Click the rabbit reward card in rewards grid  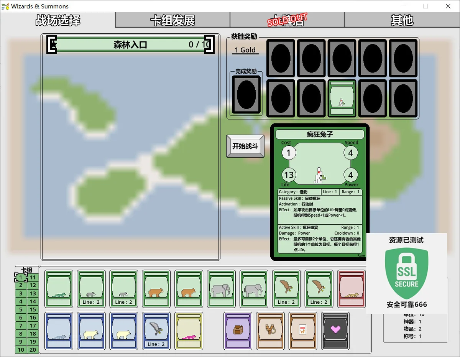click(342, 98)
